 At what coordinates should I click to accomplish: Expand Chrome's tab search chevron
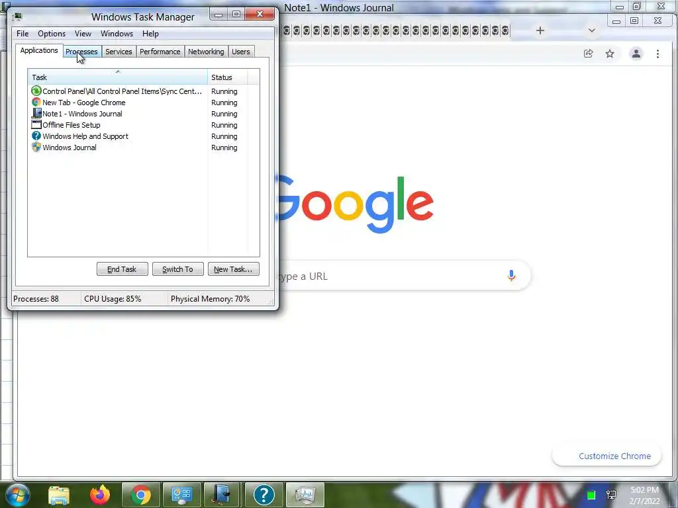click(591, 30)
